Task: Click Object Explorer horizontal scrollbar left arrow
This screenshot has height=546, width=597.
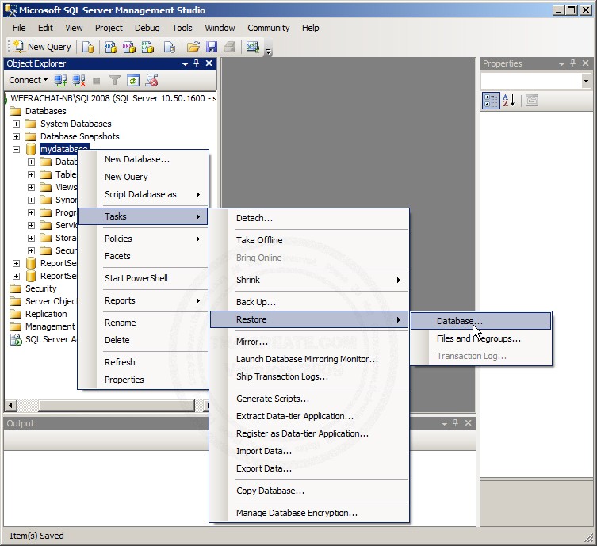Action: (x=10, y=405)
